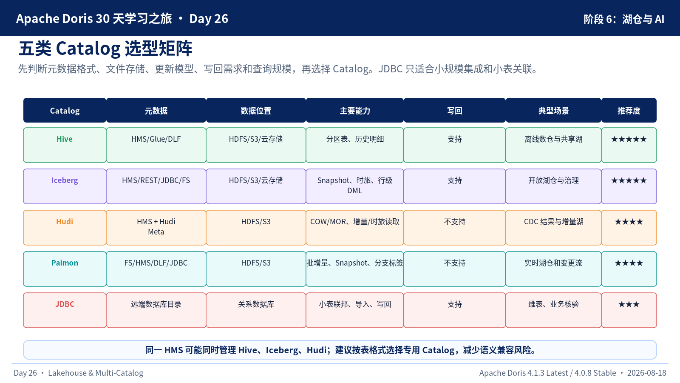Click the Hudi row HDFS/S3 cell
Screen dimensions: 680x383
[x=256, y=228]
